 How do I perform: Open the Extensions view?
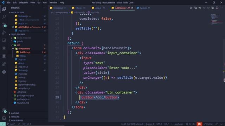pos(4,64)
